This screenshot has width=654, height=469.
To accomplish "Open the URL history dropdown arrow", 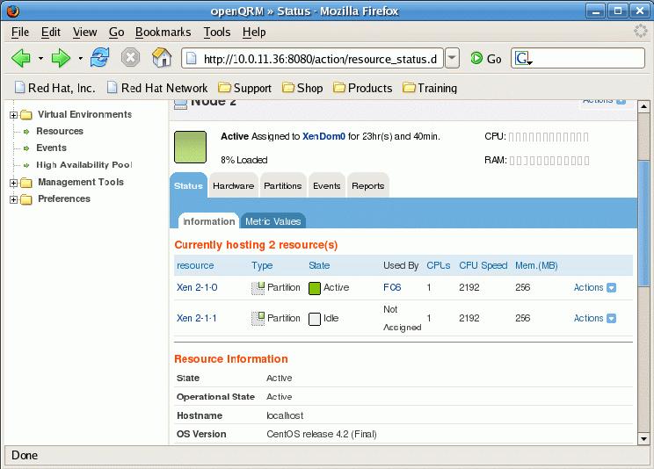I will (x=452, y=58).
